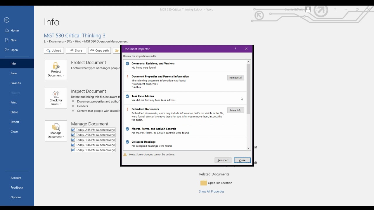This screenshot has height=210, width=374.
Task: Click the Reinspect button
Action: click(x=223, y=160)
